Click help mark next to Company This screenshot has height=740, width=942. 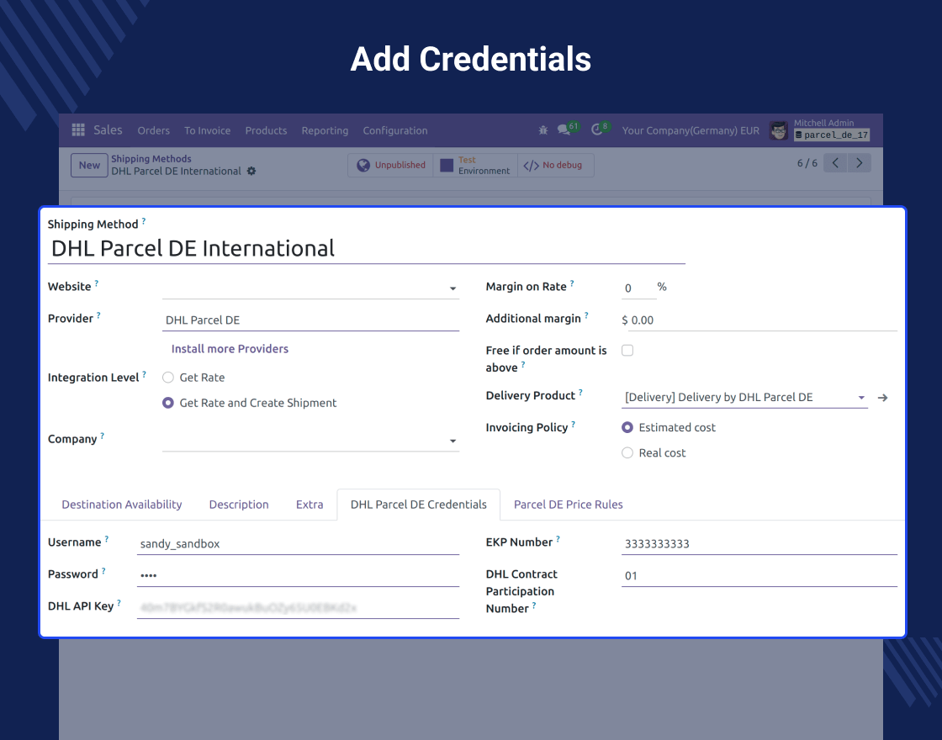102,436
